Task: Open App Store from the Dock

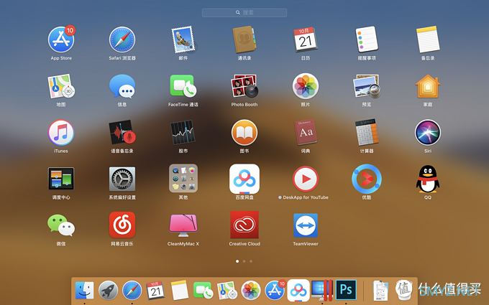Action: pos(275,290)
